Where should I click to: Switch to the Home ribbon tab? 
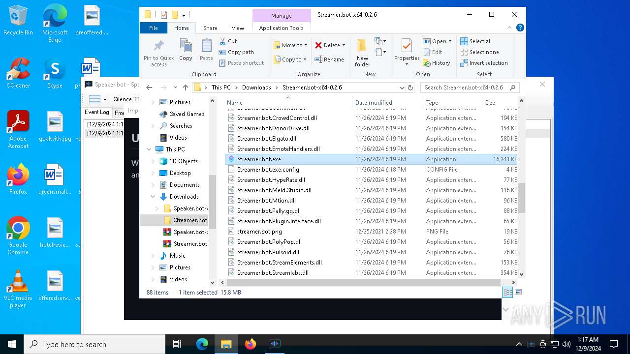[181, 28]
